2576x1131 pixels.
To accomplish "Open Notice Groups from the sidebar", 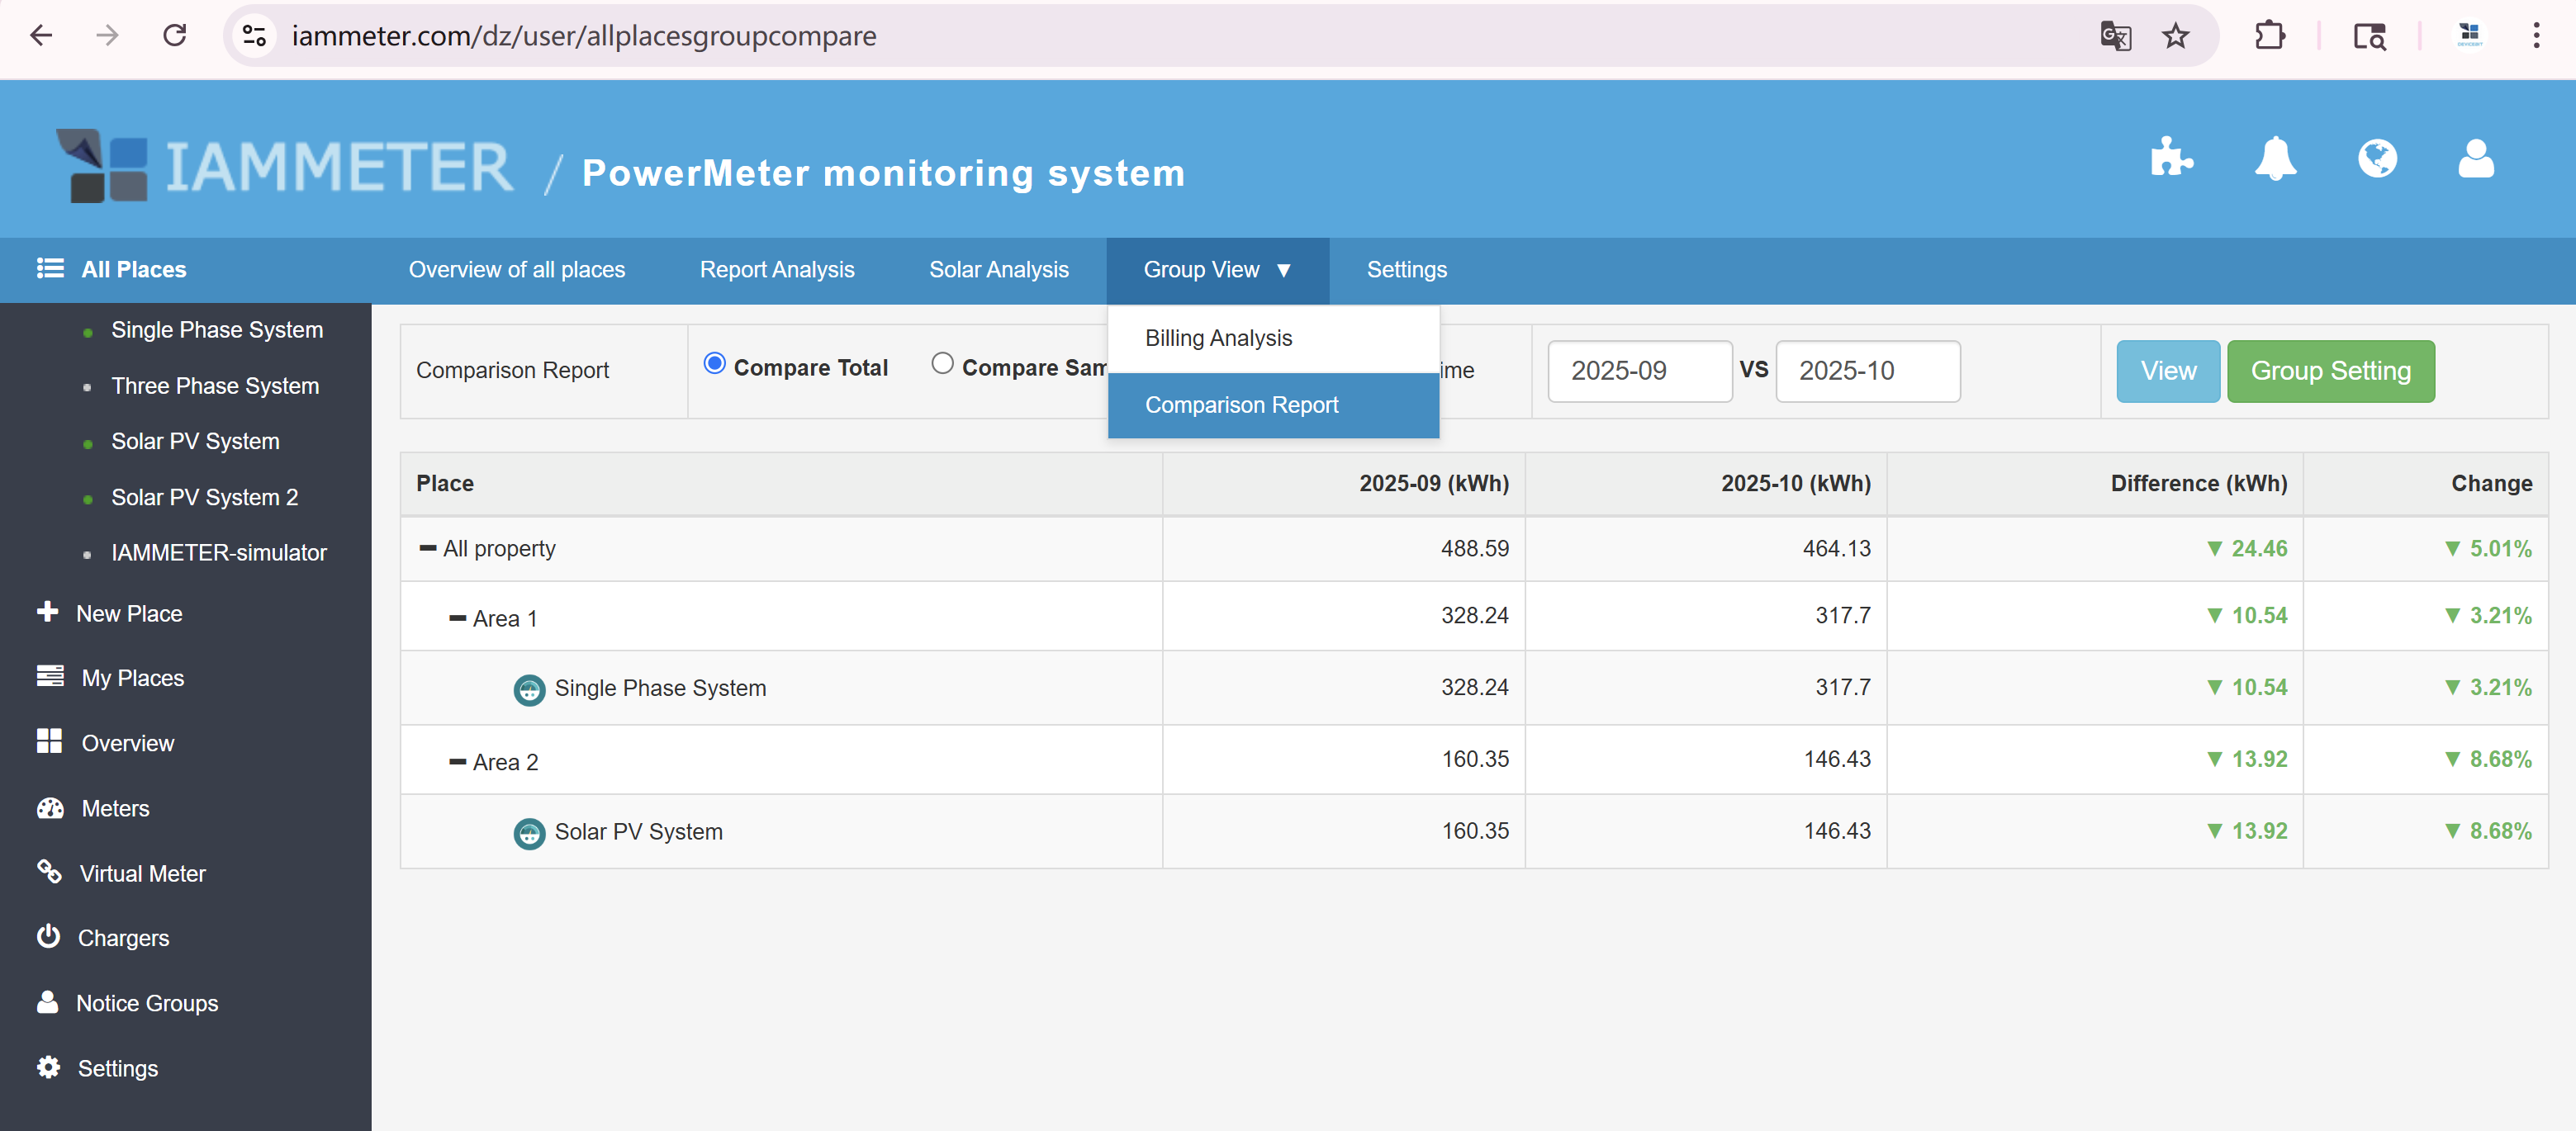I will coord(147,1002).
